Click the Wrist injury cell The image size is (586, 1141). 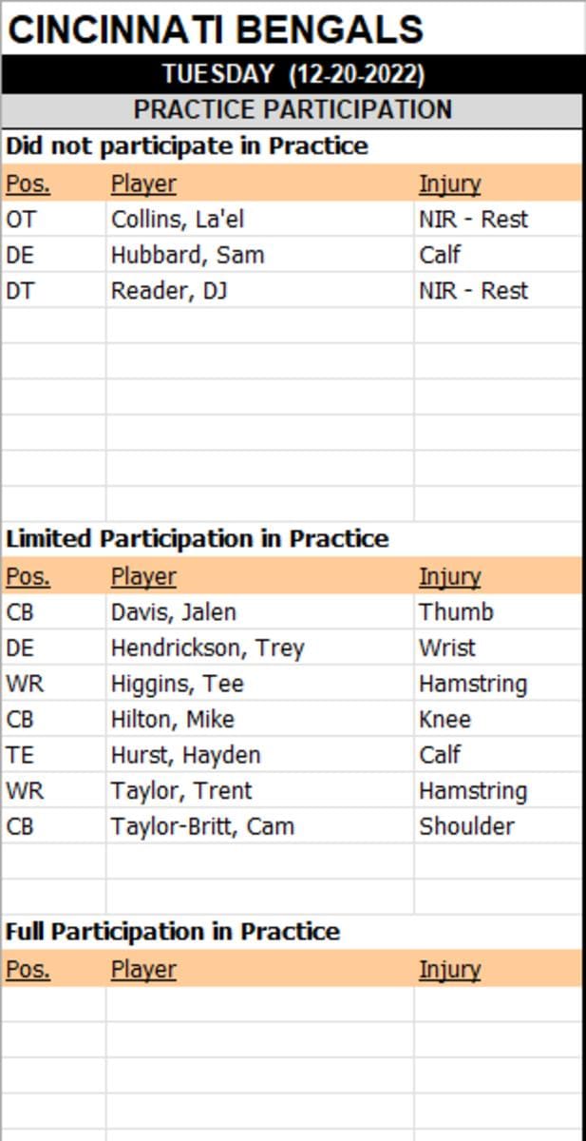coord(446,648)
